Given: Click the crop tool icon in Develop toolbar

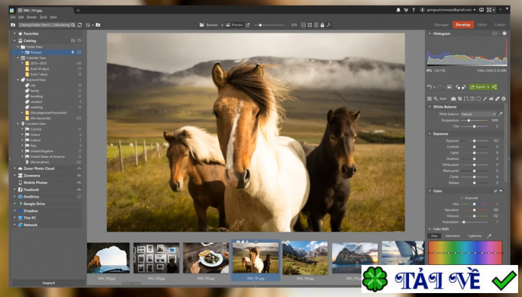Looking at the screenshot, I should [x=460, y=99].
